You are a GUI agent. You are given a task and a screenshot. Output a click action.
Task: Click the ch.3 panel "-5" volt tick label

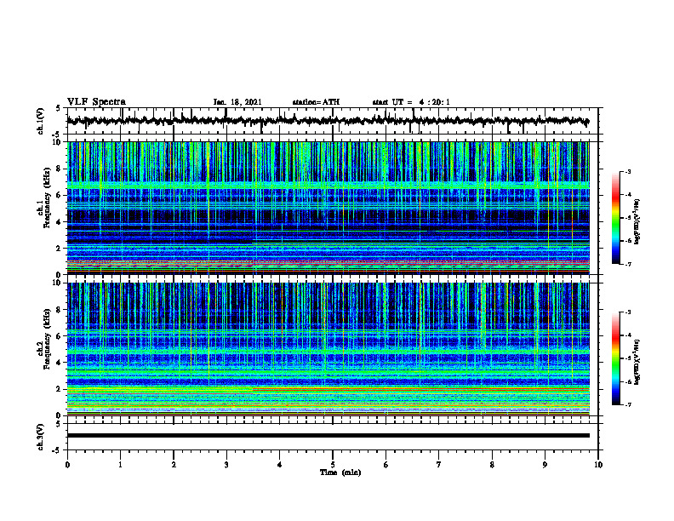click(57, 450)
